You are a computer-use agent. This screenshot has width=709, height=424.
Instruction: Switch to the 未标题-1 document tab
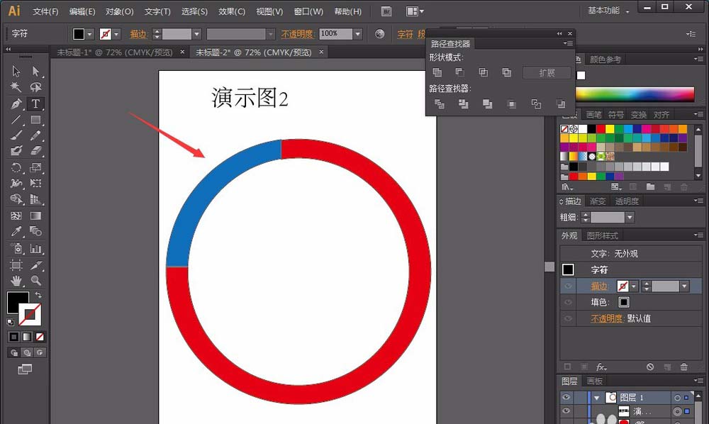[115, 52]
